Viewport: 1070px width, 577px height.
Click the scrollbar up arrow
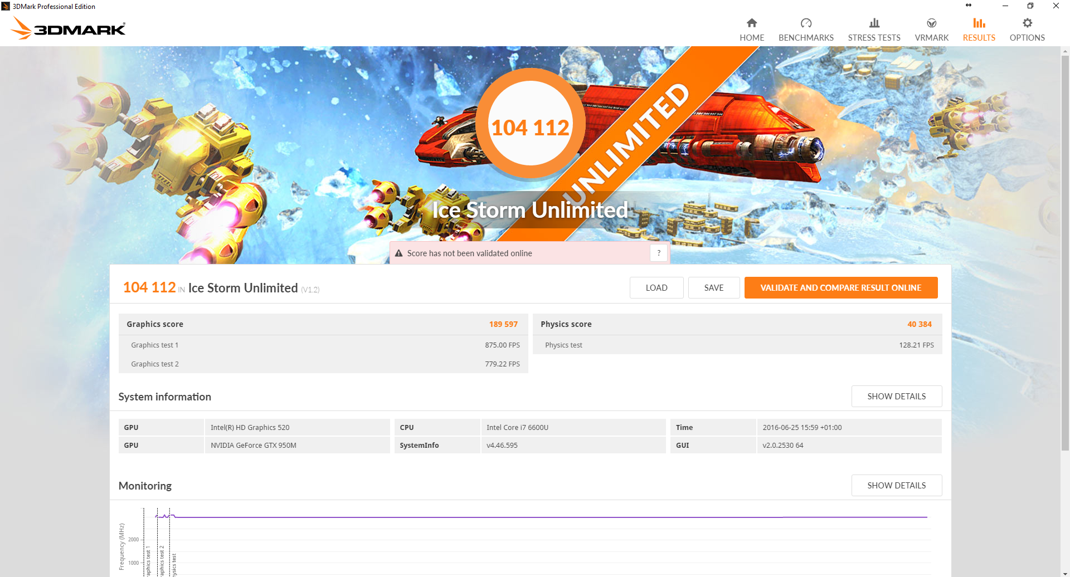(1065, 51)
